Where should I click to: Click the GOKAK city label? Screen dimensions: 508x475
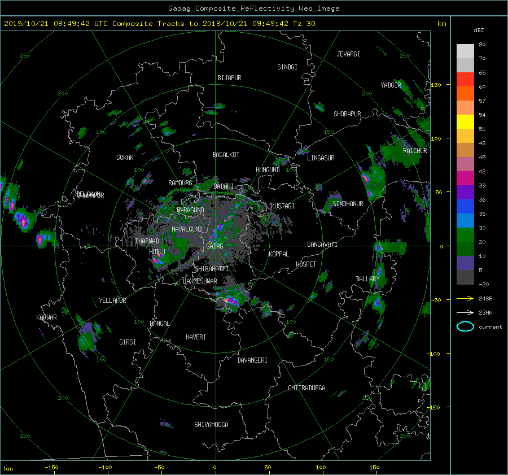click(125, 157)
